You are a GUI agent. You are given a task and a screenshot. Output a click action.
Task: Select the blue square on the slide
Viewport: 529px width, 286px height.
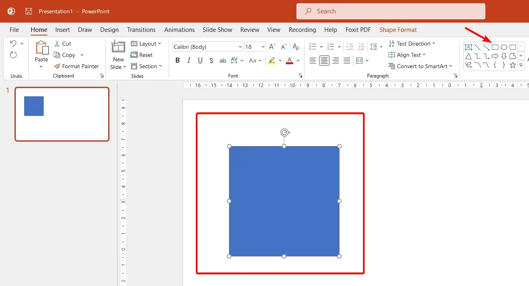[x=284, y=201]
